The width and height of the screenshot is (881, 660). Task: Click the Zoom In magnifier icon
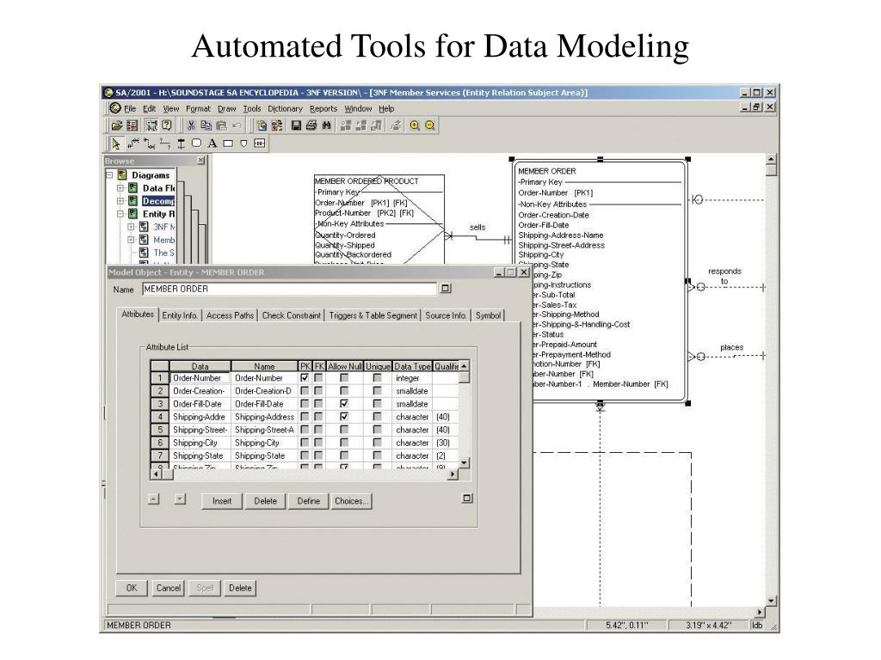(416, 125)
